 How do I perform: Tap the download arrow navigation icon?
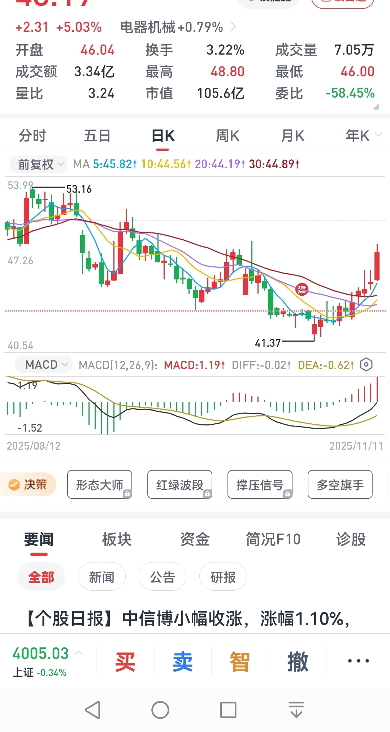click(296, 710)
